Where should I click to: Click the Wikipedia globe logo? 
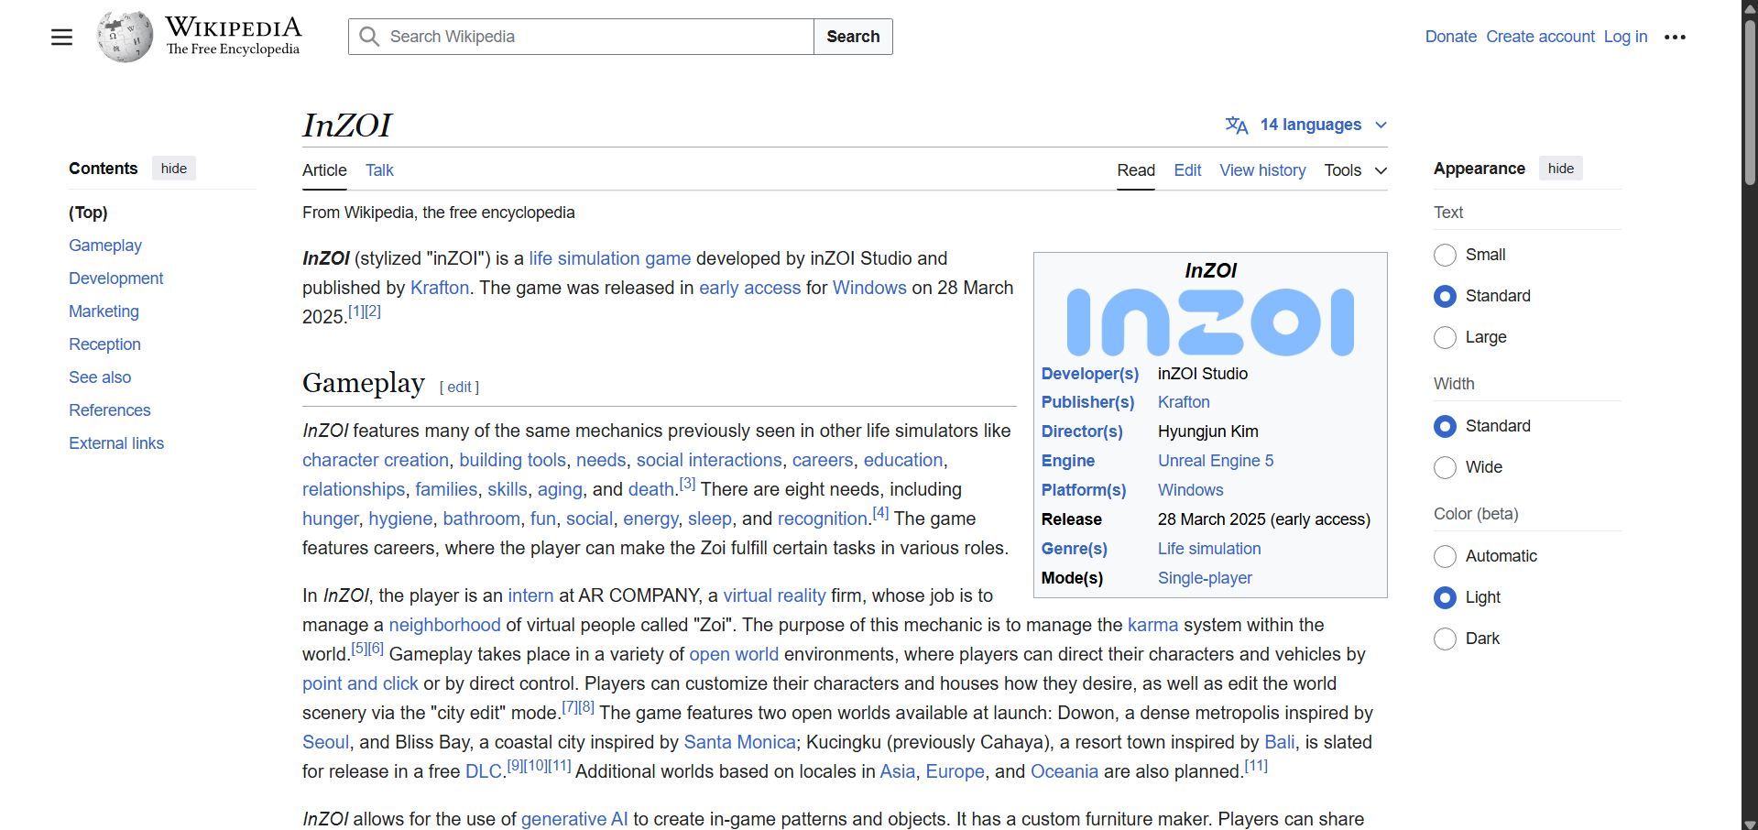pyautogui.click(x=125, y=37)
